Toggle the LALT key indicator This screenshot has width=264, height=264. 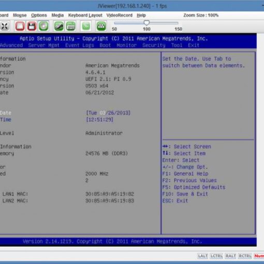[x=202, y=256]
